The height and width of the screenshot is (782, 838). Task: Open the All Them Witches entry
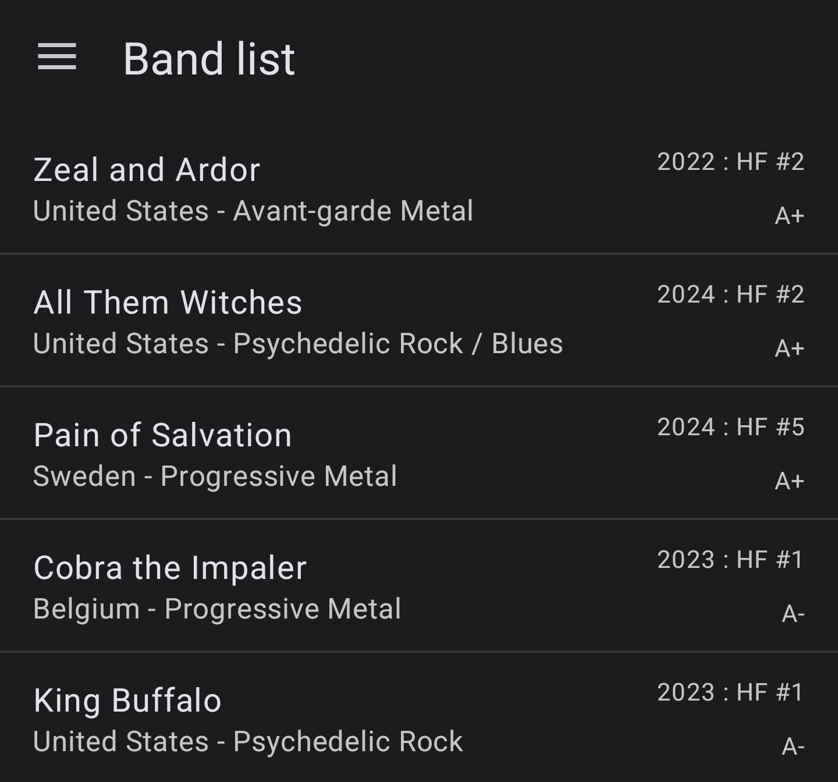tap(168, 303)
